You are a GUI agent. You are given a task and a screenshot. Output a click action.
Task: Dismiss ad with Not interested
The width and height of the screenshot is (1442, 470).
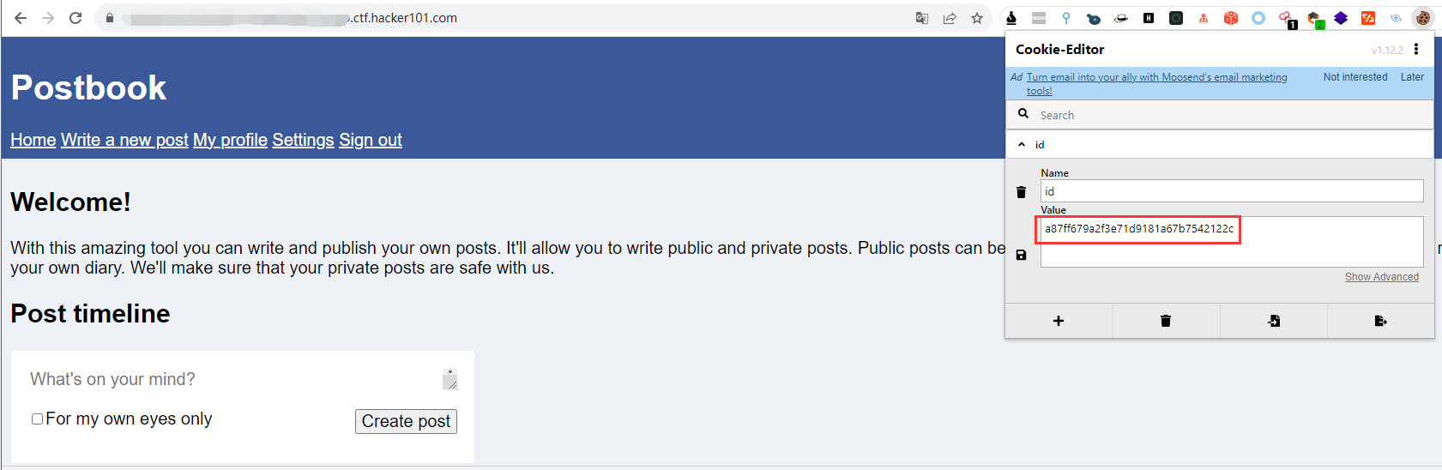(x=1355, y=77)
